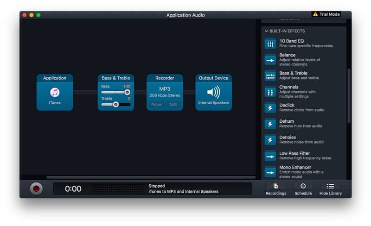Click 'Remove clicks from audio' description
This screenshot has width=371, height=226.
[302, 110]
